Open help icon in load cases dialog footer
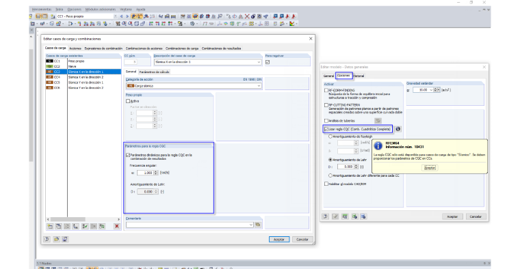Screen dimensions: 520x269 pos(47,239)
